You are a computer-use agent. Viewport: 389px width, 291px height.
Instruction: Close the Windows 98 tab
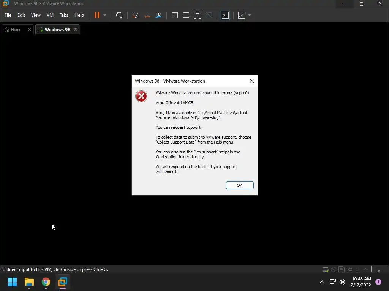coord(76,30)
